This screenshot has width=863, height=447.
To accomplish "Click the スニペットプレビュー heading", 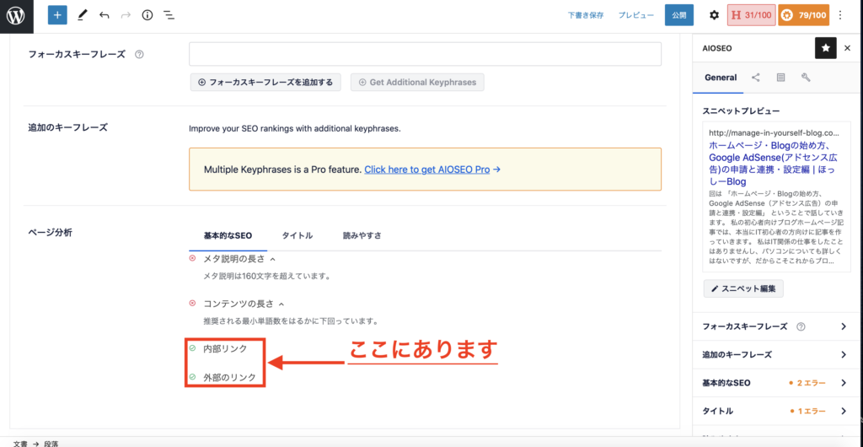I will coord(741,110).
